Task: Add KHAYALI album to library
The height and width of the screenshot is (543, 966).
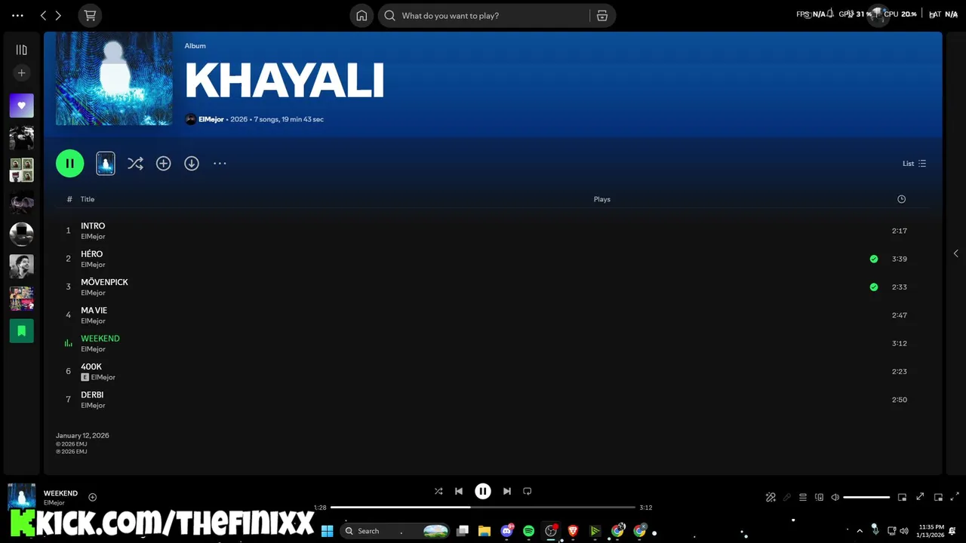Action: 163,163
